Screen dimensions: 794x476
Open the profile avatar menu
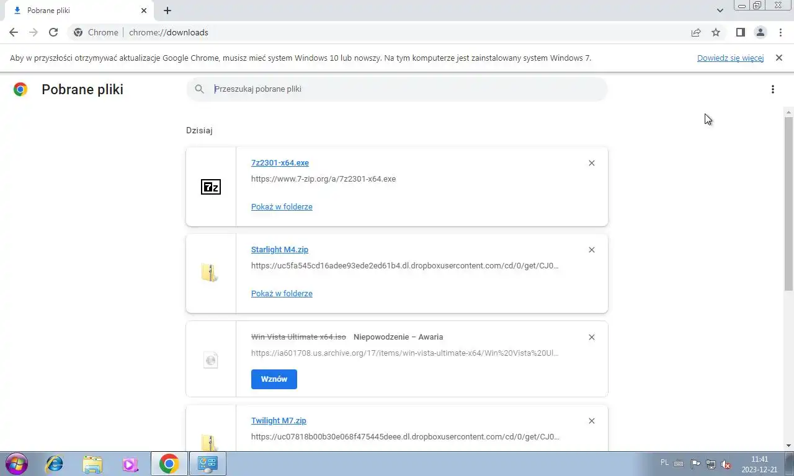[761, 32]
